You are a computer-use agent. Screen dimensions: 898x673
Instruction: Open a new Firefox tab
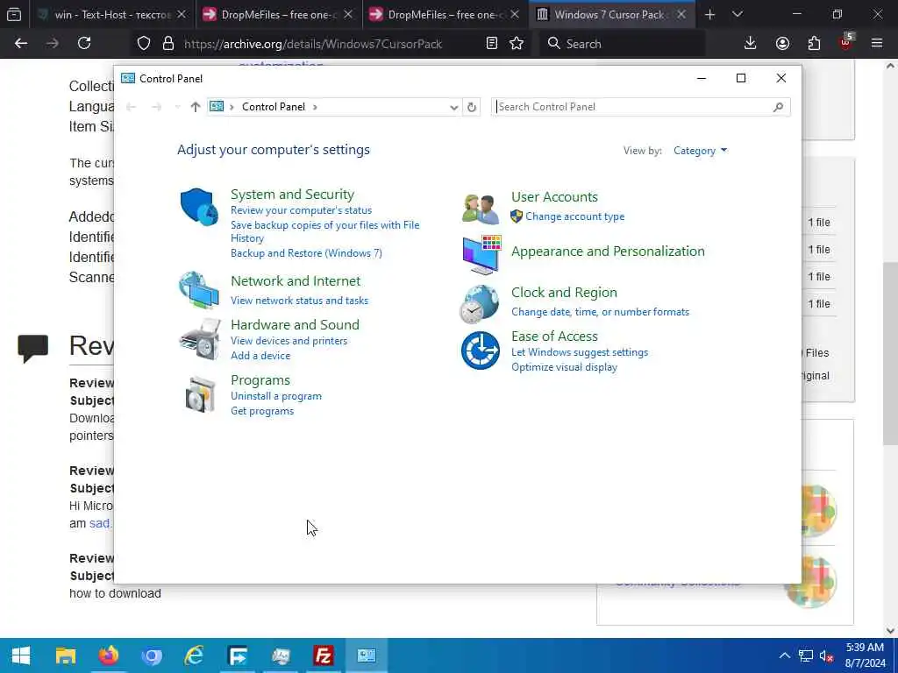pyautogui.click(x=709, y=14)
